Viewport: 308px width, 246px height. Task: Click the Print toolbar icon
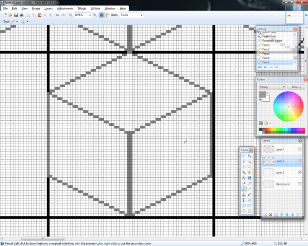(21, 15)
